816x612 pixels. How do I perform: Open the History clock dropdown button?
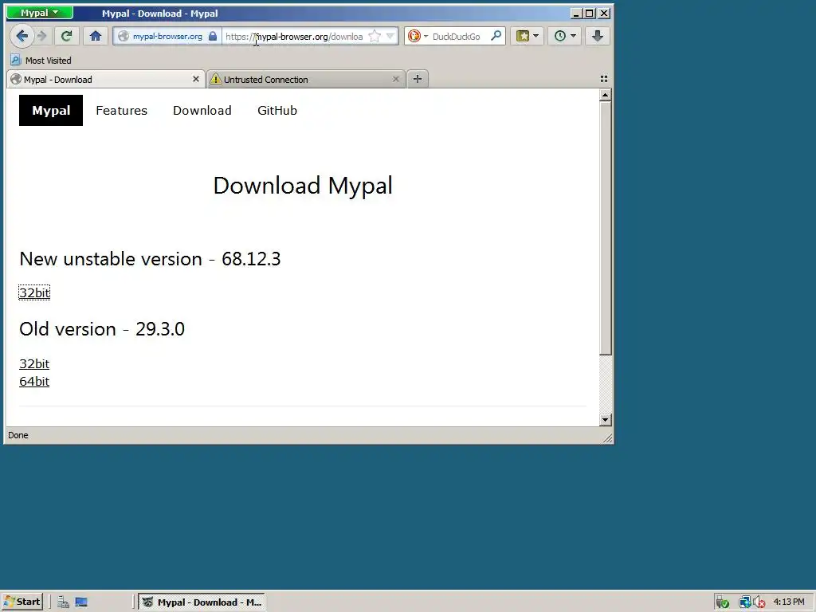click(565, 36)
